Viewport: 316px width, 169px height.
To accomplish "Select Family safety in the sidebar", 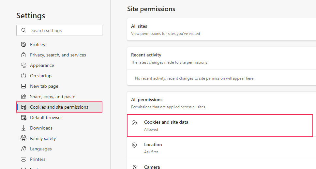I will 43,138.
